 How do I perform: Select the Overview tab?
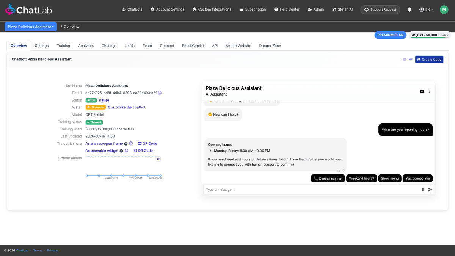[19, 46]
